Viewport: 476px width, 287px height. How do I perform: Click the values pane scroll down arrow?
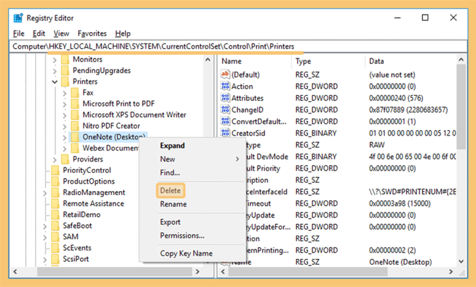(461, 261)
